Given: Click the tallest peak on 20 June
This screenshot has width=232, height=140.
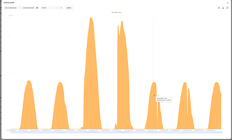Looking at the screenshot, I should pyautogui.click(x=91, y=17).
